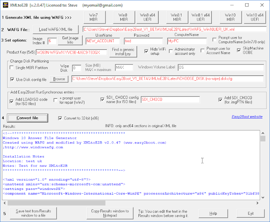
Task: Click the Win8.1 MBR button
Action: coord(177,17)
